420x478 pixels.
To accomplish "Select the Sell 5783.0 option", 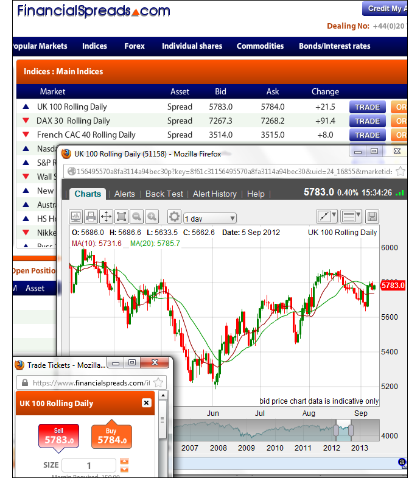I will (58, 437).
